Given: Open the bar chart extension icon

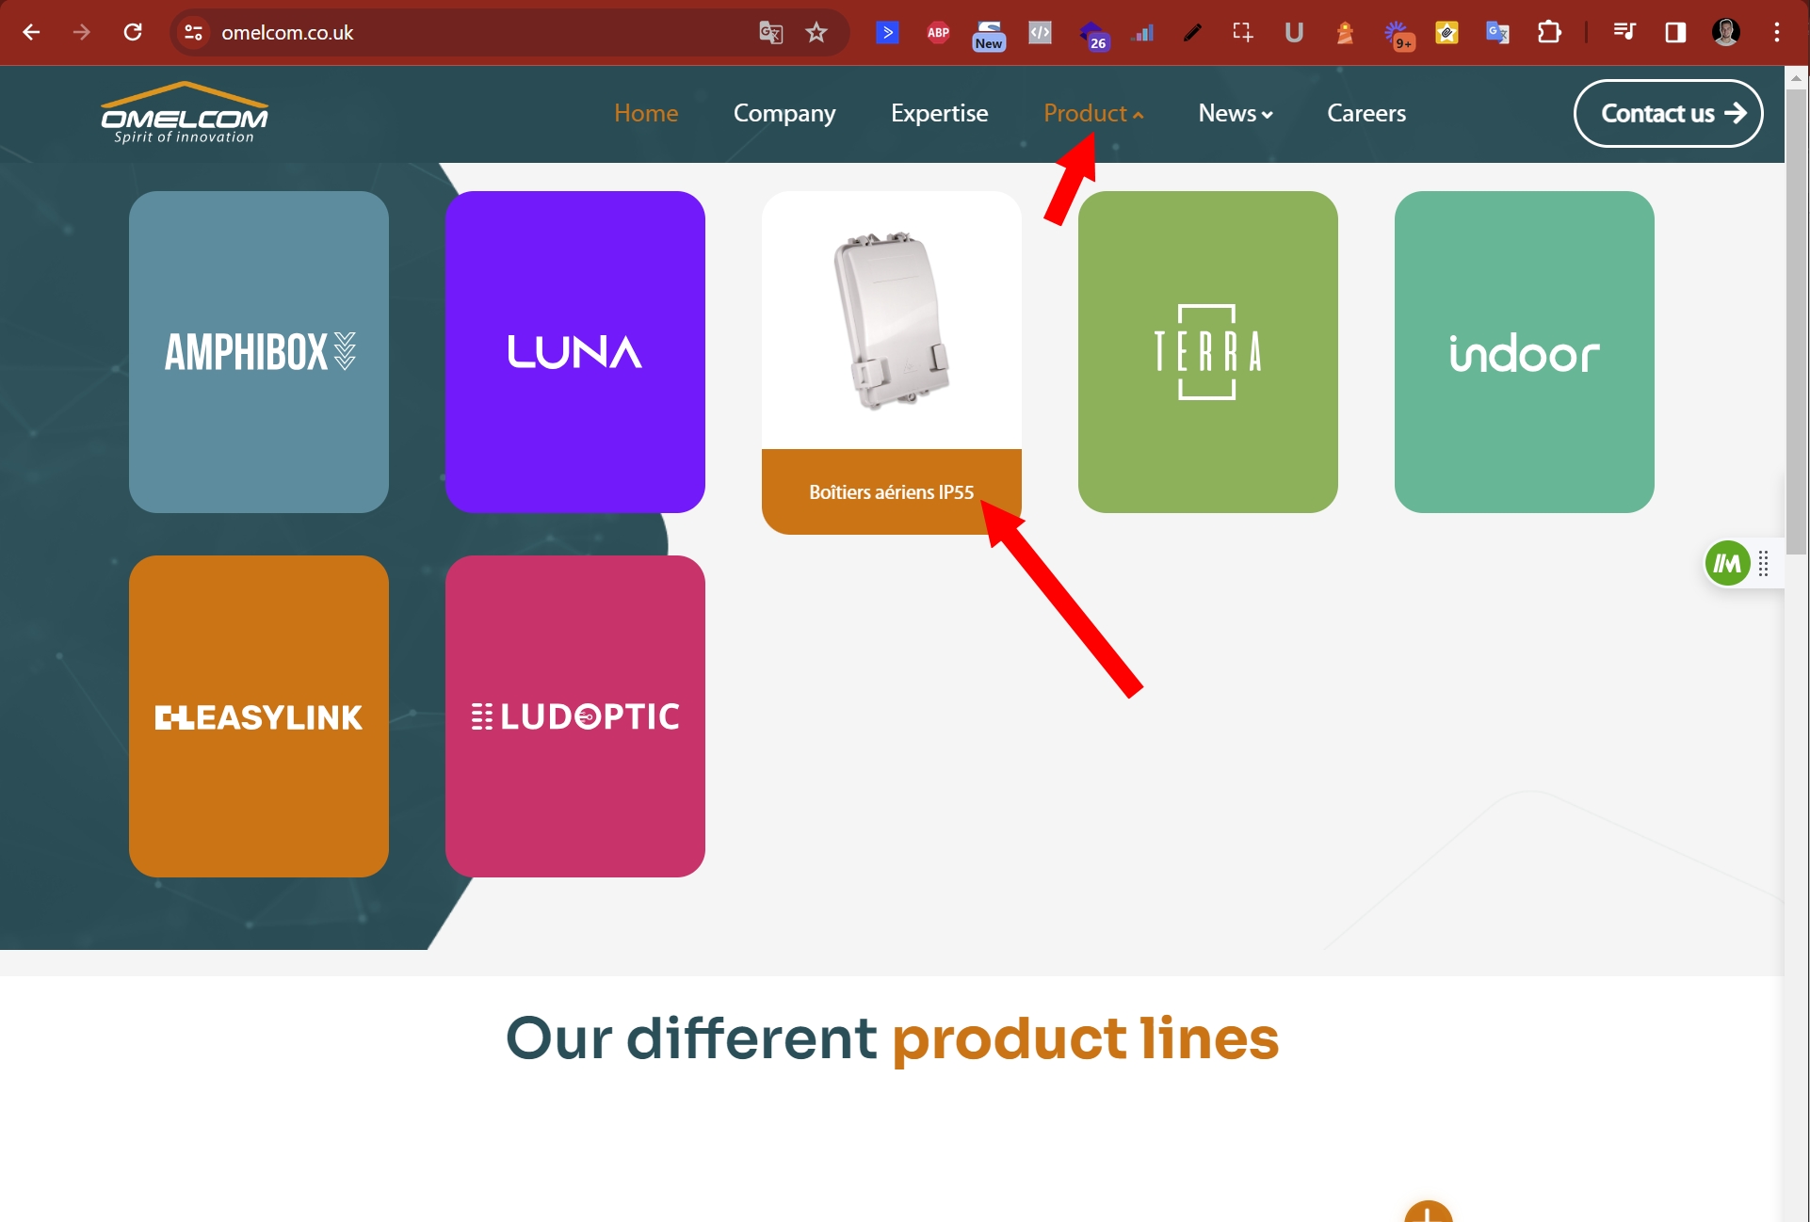Looking at the screenshot, I should point(1142,33).
